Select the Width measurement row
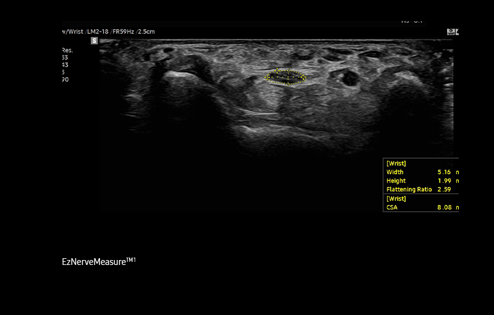 click(421, 172)
